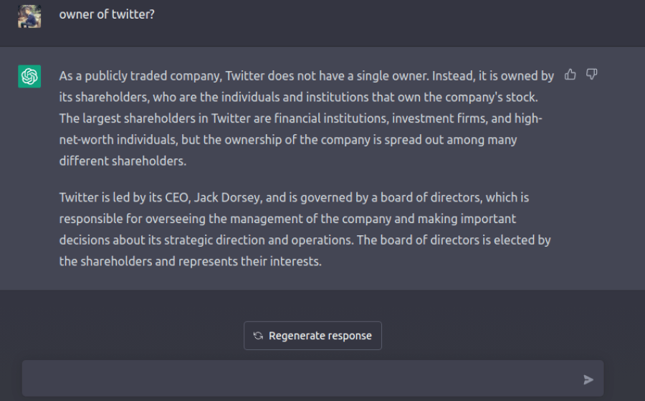This screenshot has width=645, height=401.
Task: Click the line starting 'its shareholders, who are'
Action: click(298, 97)
